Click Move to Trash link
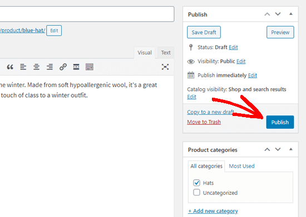This screenshot has height=217, width=306. (x=204, y=122)
